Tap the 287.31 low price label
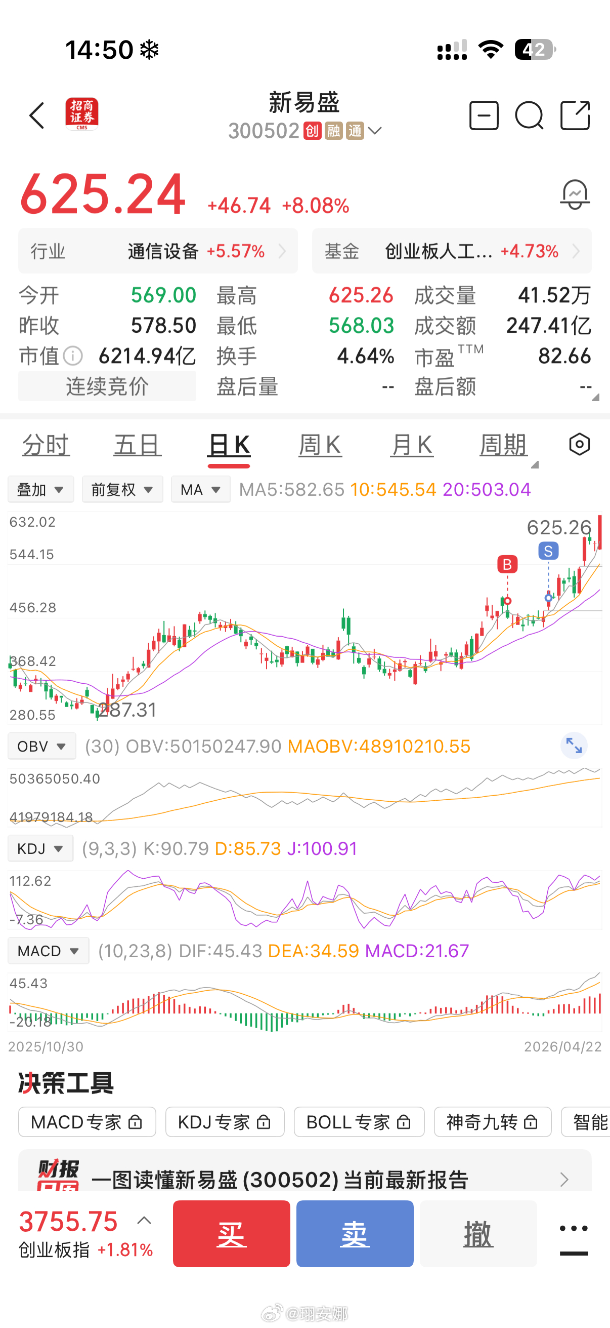This screenshot has width=610, height=1328. click(127, 710)
